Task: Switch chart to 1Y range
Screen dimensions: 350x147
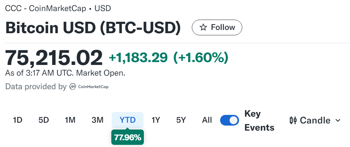Action: [156, 120]
